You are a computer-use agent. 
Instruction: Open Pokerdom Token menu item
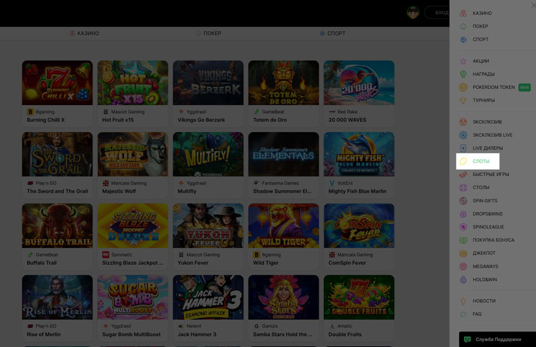click(x=494, y=87)
